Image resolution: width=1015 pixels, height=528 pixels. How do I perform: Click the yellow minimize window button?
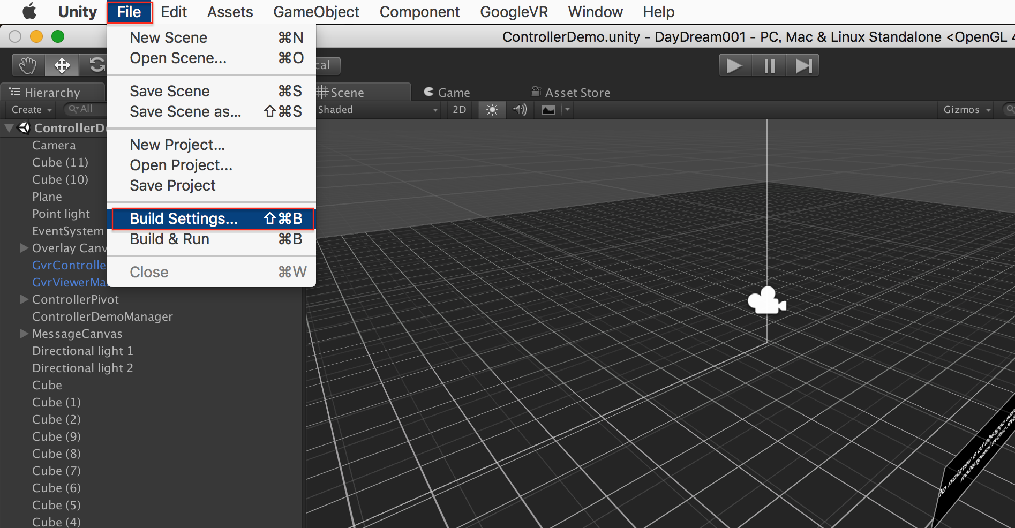[x=36, y=36]
